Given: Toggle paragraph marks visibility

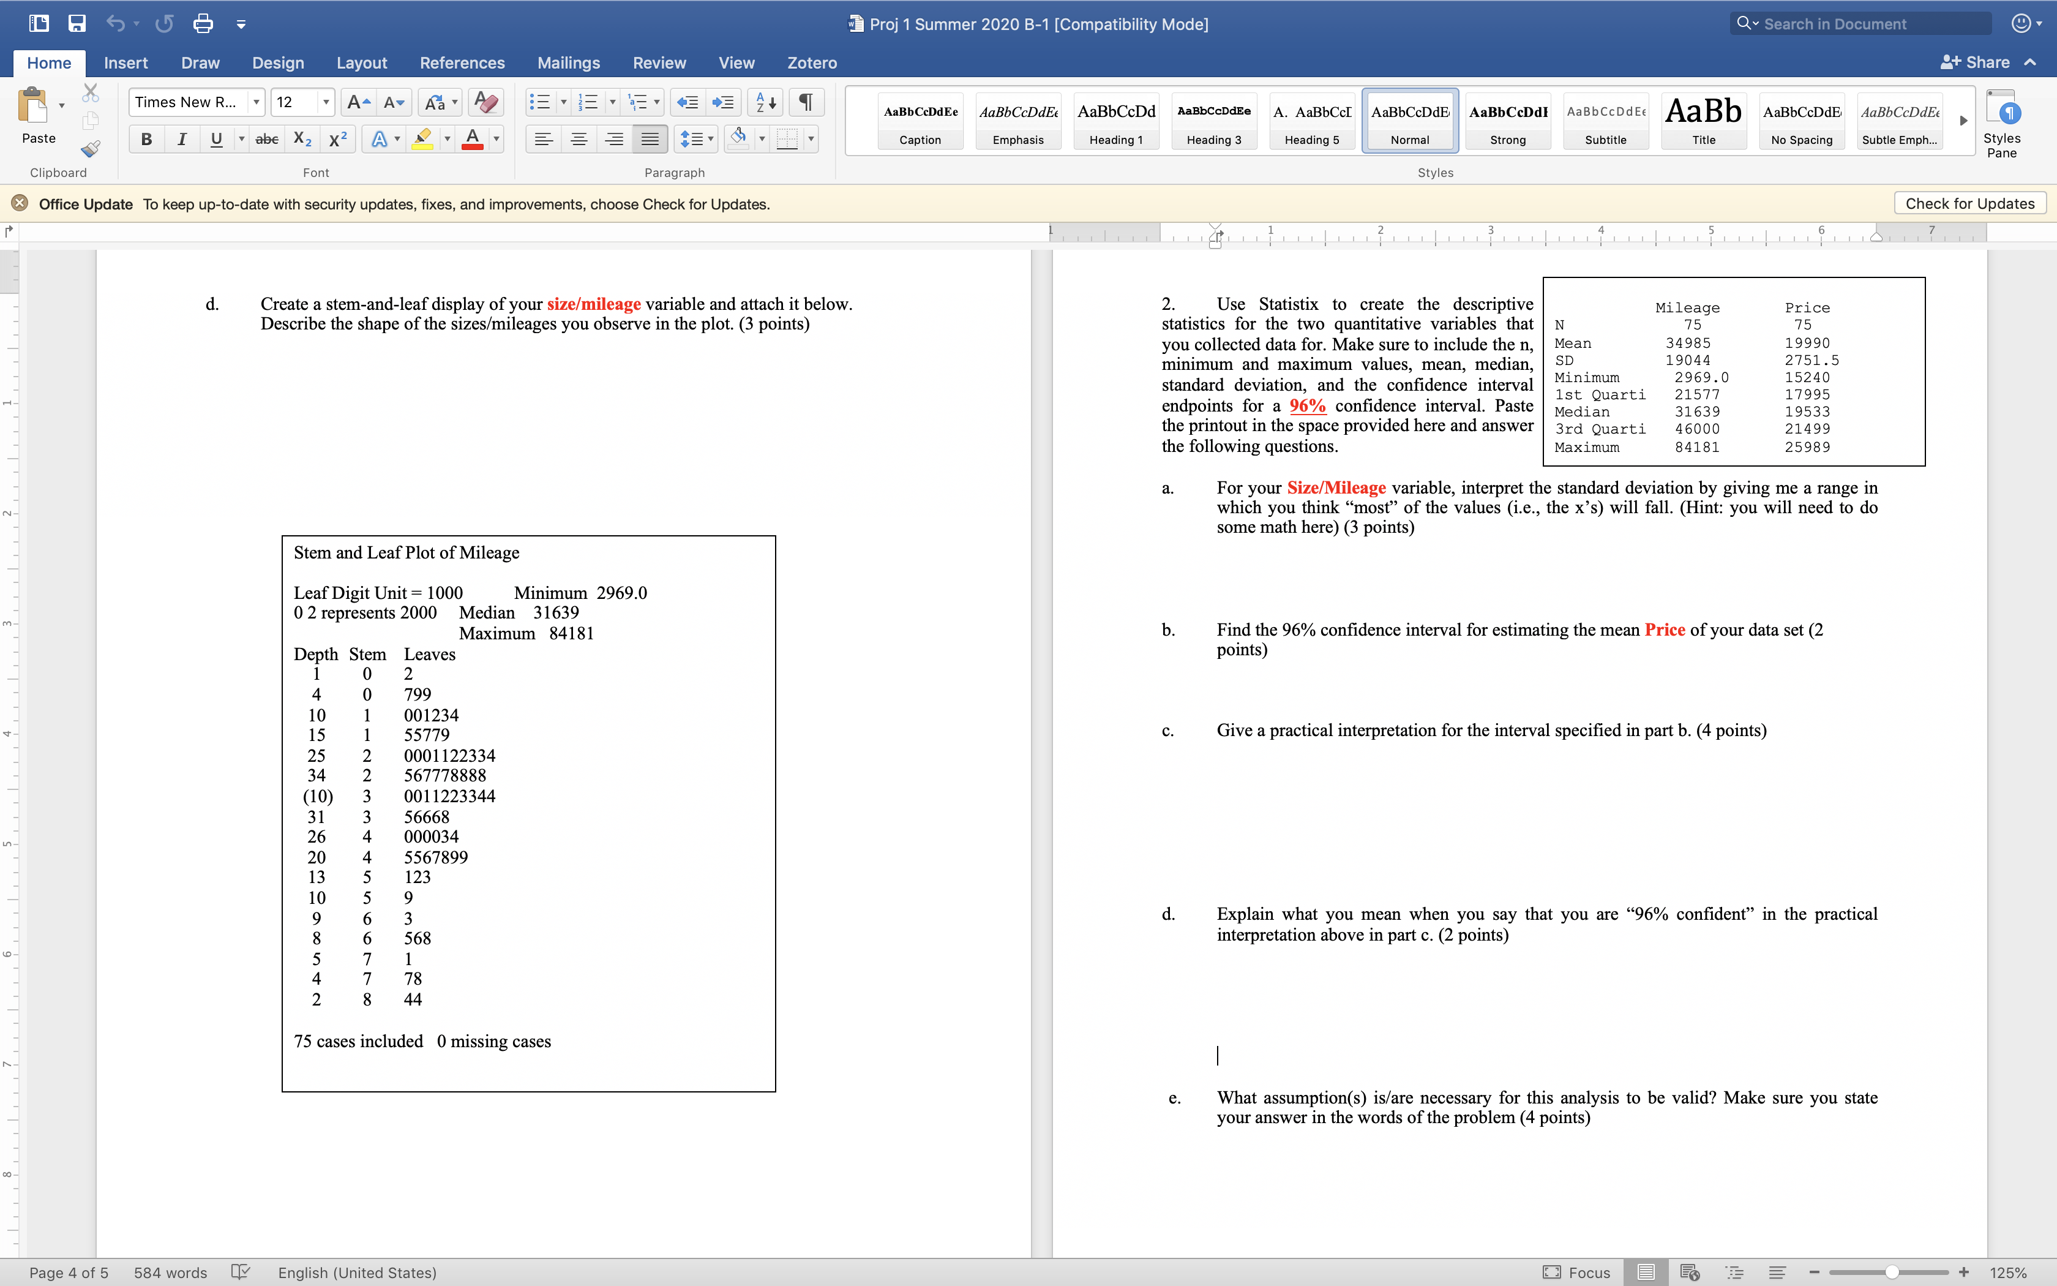Looking at the screenshot, I should 804,102.
